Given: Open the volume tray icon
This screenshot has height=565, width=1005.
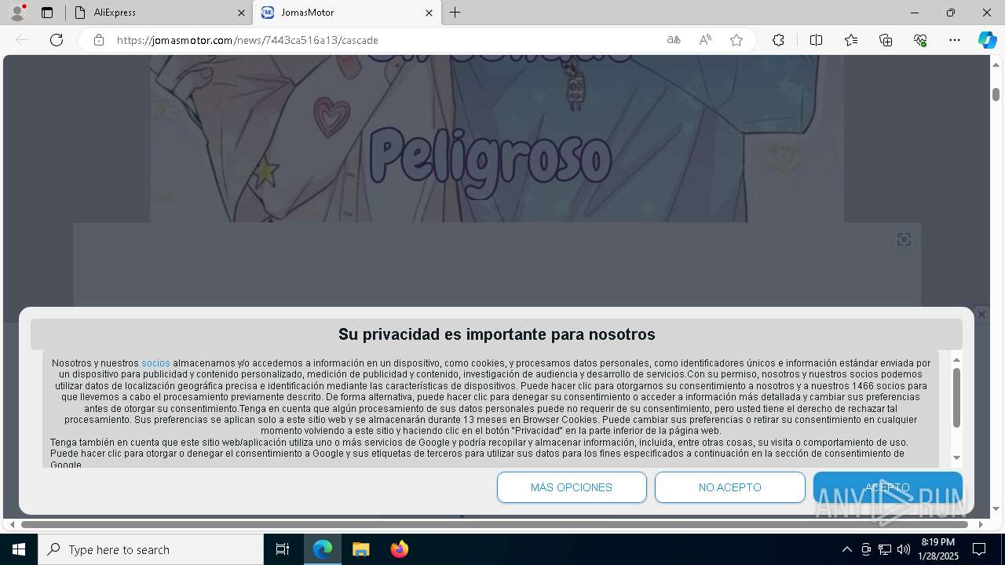Looking at the screenshot, I should [x=904, y=549].
